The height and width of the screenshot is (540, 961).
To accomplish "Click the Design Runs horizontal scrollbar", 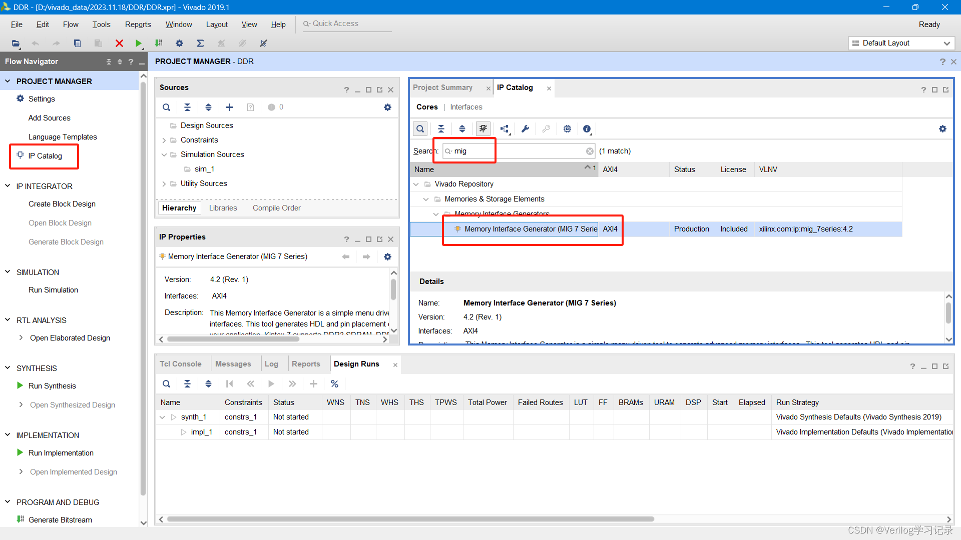I will pyautogui.click(x=410, y=519).
